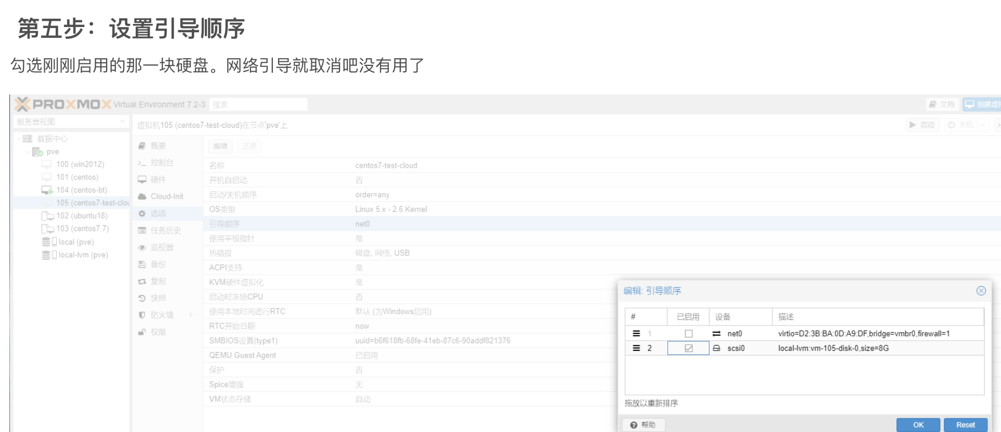Viewport: 1001px width, 432px height.
Task: Click the drag handle for net0 row
Action: click(636, 333)
